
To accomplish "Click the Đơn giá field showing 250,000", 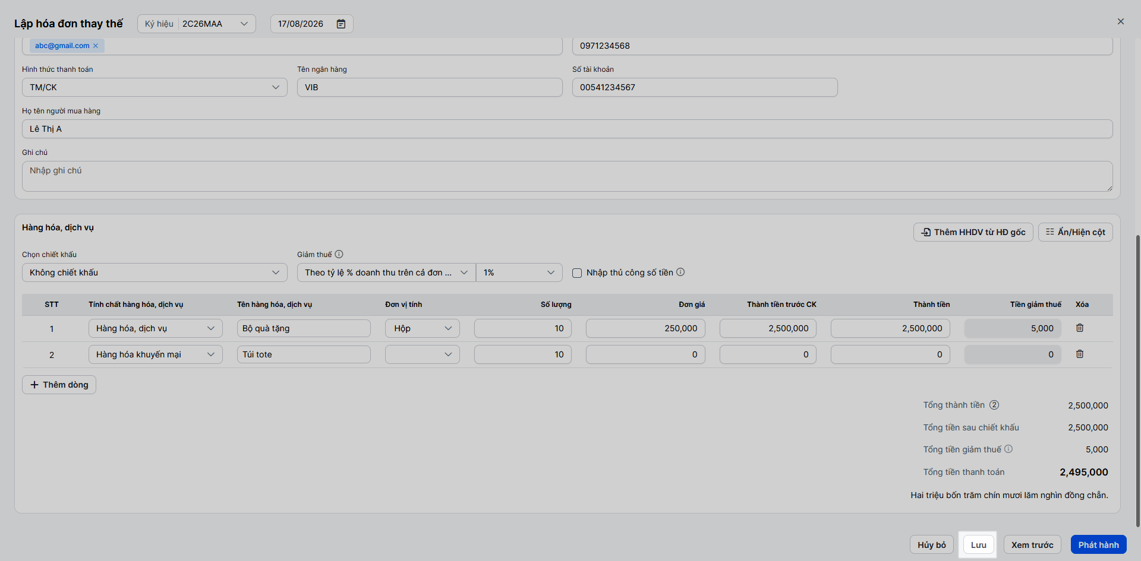I will [x=645, y=328].
